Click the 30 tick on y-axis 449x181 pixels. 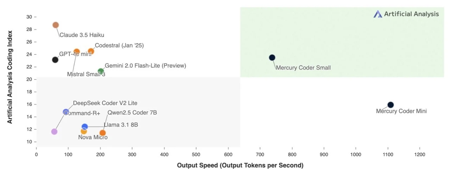pyautogui.click(x=29, y=17)
